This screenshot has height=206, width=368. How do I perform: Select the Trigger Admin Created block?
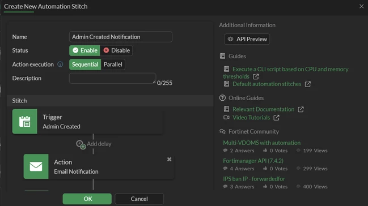pos(87,122)
